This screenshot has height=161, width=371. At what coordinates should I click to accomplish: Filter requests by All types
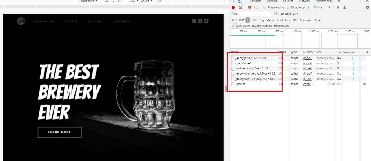[x=233, y=20]
